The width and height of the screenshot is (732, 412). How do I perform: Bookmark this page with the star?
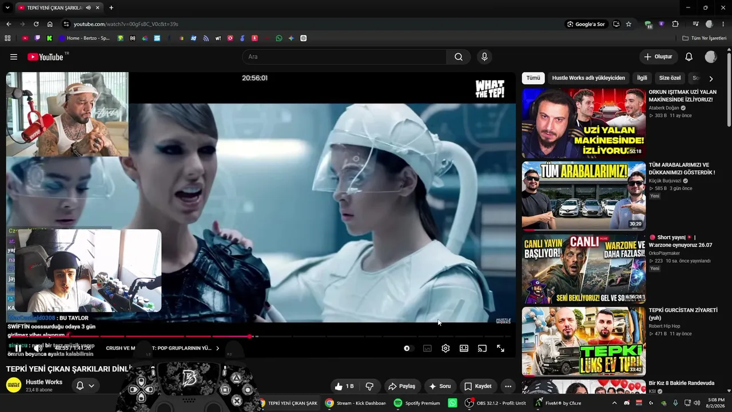(628, 24)
